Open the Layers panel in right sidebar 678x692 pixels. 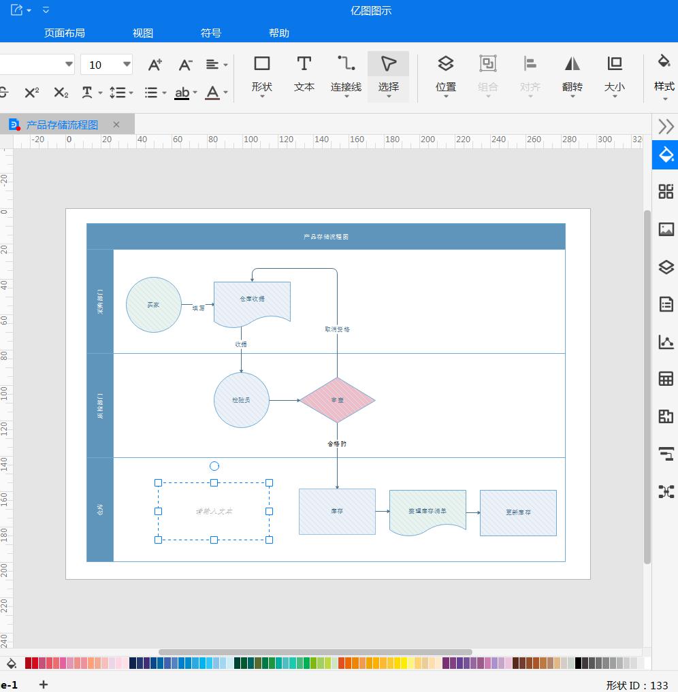pos(666,267)
